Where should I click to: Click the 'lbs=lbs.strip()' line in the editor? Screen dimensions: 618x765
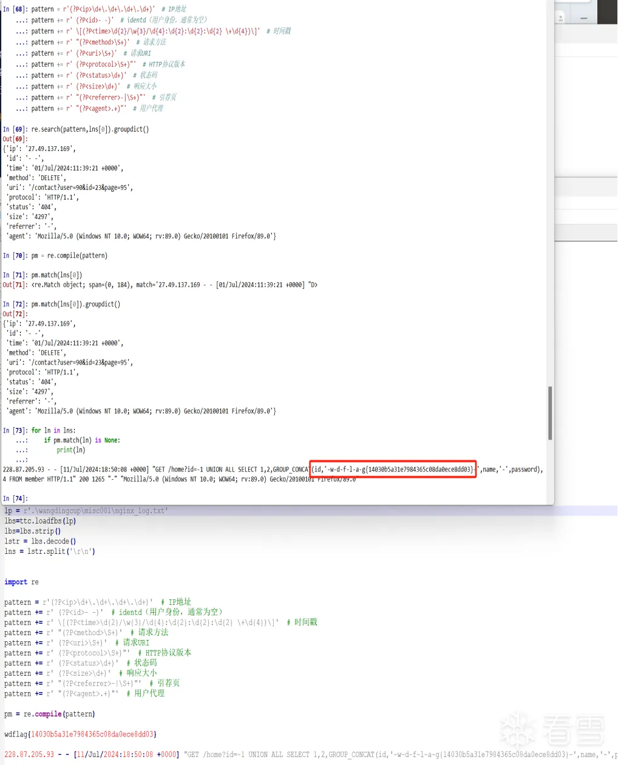(x=33, y=531)
